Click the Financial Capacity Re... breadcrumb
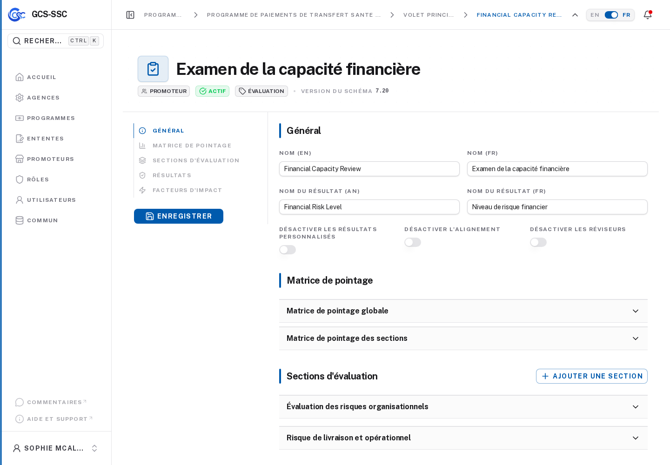The width and height of the screenshot is (670, 465). pos(519,15)
